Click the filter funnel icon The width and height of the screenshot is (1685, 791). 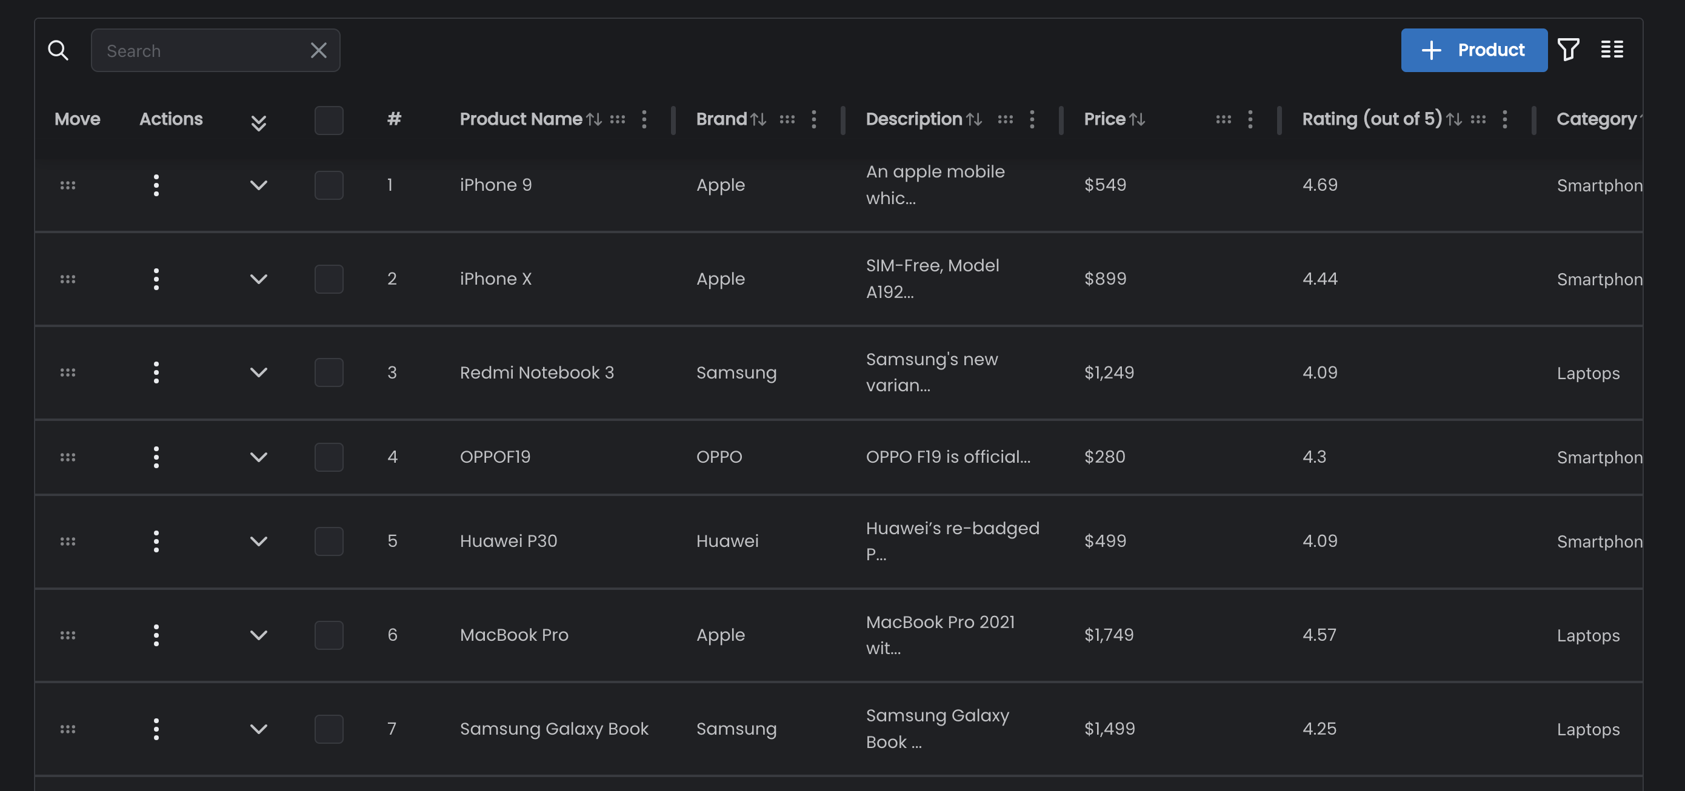point(1568,50)
